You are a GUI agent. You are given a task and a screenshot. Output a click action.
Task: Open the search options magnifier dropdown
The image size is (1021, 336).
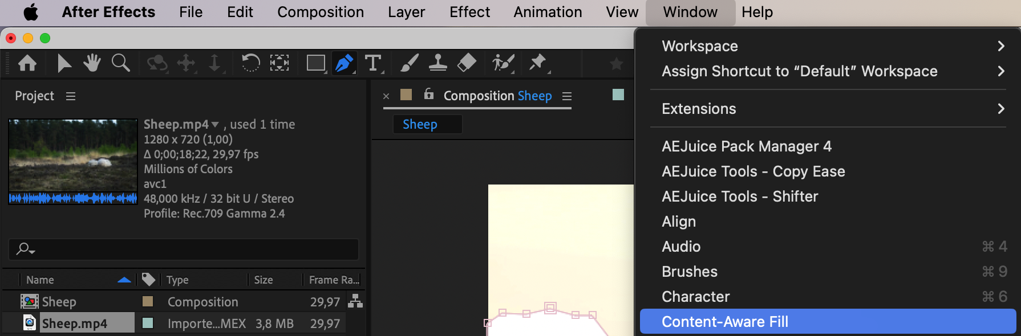point(26,249)
